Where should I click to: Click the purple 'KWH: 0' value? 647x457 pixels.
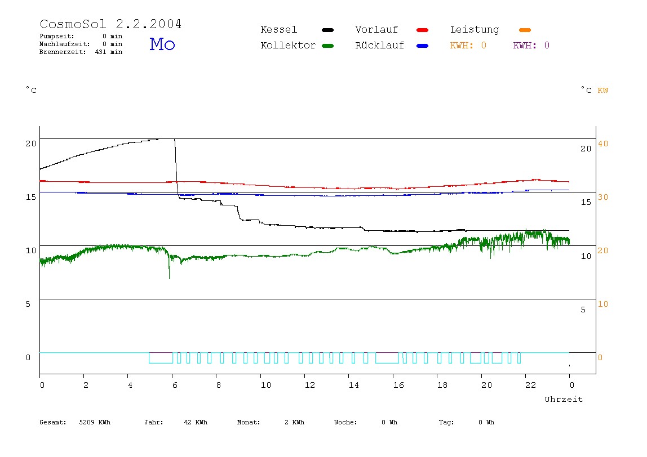(x=531, y=46)
